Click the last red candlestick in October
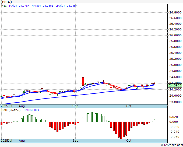The height and width of the screenshot is (147, 183). [x=154, y=83]
